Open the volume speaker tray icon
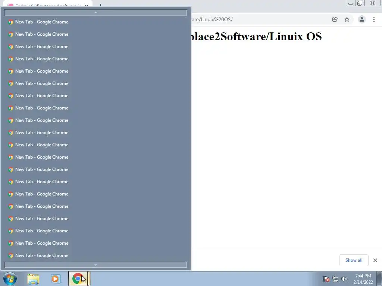The image size is (382, 286). (344, 279)
